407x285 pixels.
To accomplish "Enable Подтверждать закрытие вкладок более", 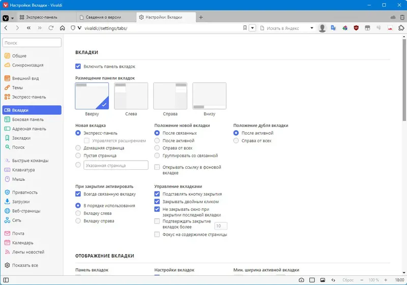I will [157, 221].
